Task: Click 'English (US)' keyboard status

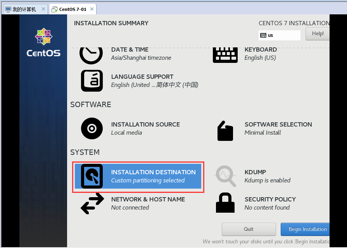Action: coord(260,58)
